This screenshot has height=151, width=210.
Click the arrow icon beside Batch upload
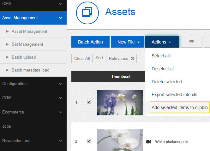click(x=7, y=57)
